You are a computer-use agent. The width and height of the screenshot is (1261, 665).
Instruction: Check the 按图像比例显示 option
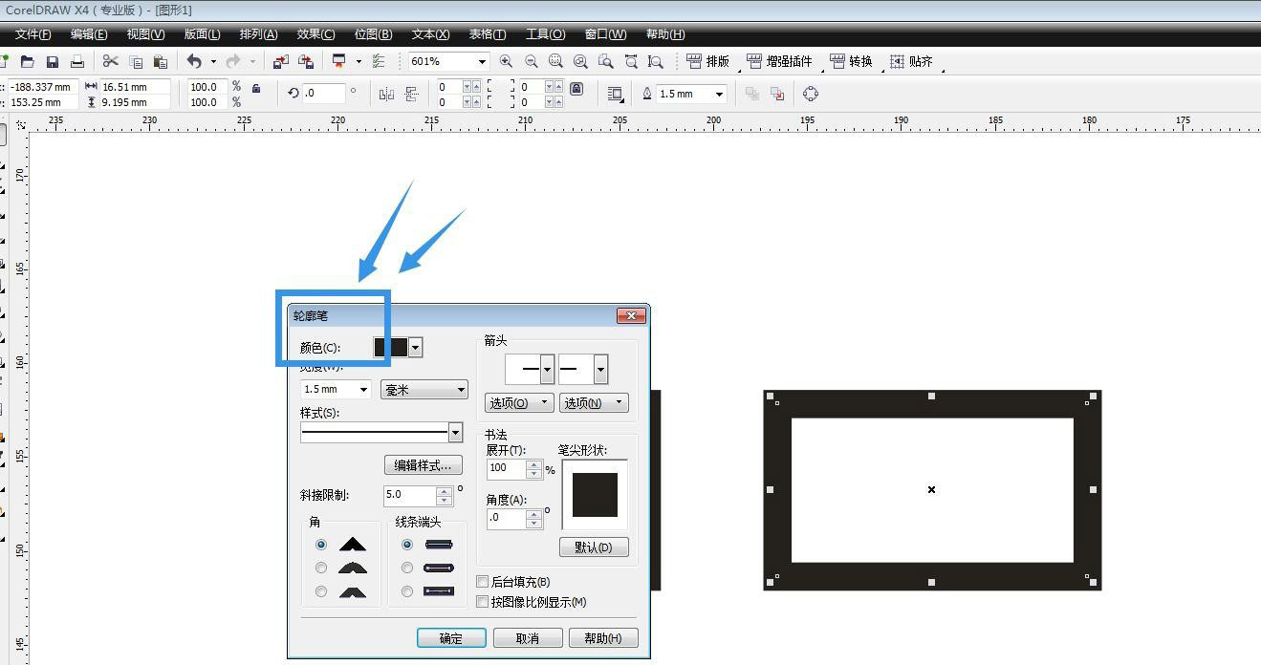tap(483, 602)
